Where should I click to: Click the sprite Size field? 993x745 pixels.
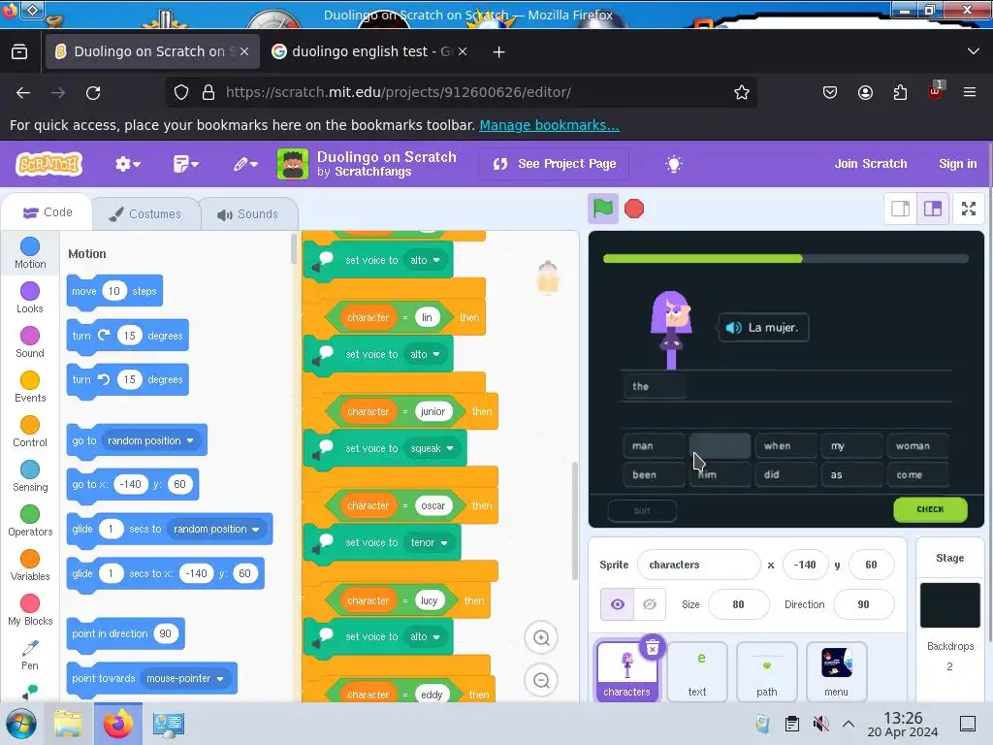click(x=738, y=604)
